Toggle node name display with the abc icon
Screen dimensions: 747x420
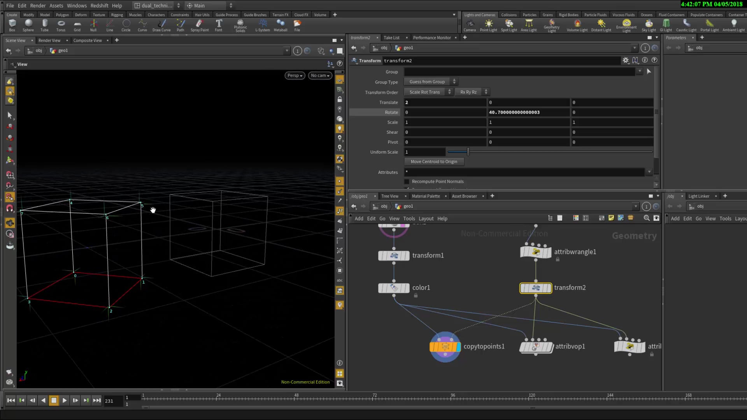pos(340,280)
